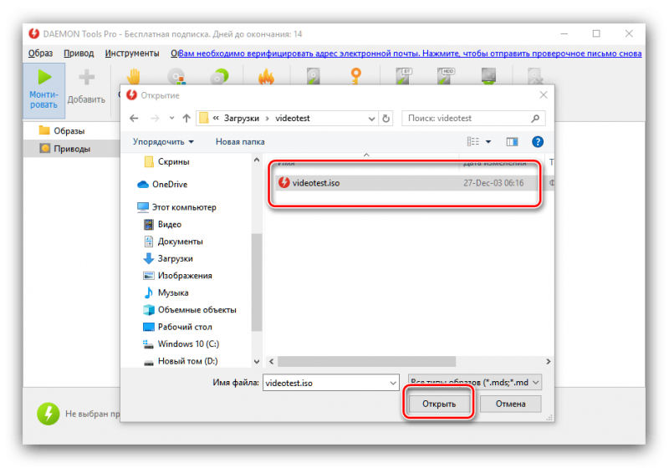Click the blue help question mark icon
Image resolution: width=669 pixels, height=468 pixels.
[x=538, y=141]
